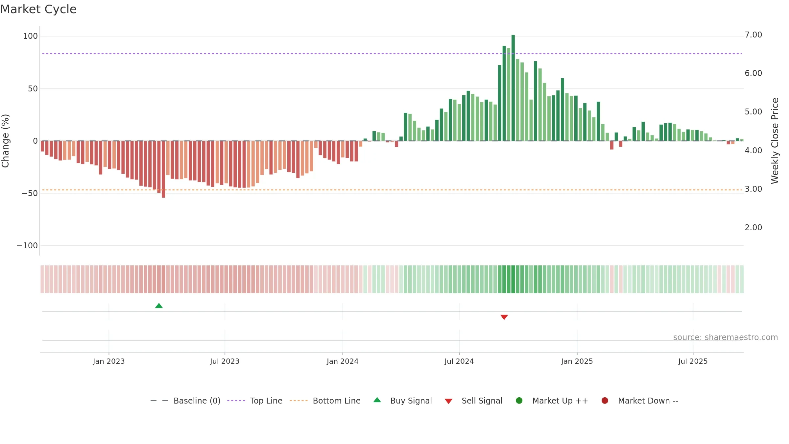Viewport: 789px width, 444px height.
Task: Toggle the Top Line legend entry
Action: (x=255, y=401)
